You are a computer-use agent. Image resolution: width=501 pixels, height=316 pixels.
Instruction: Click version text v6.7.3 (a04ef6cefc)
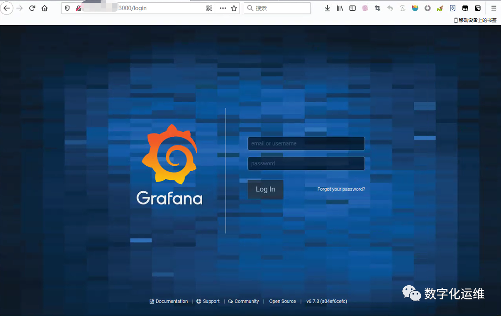click(327, 301)
